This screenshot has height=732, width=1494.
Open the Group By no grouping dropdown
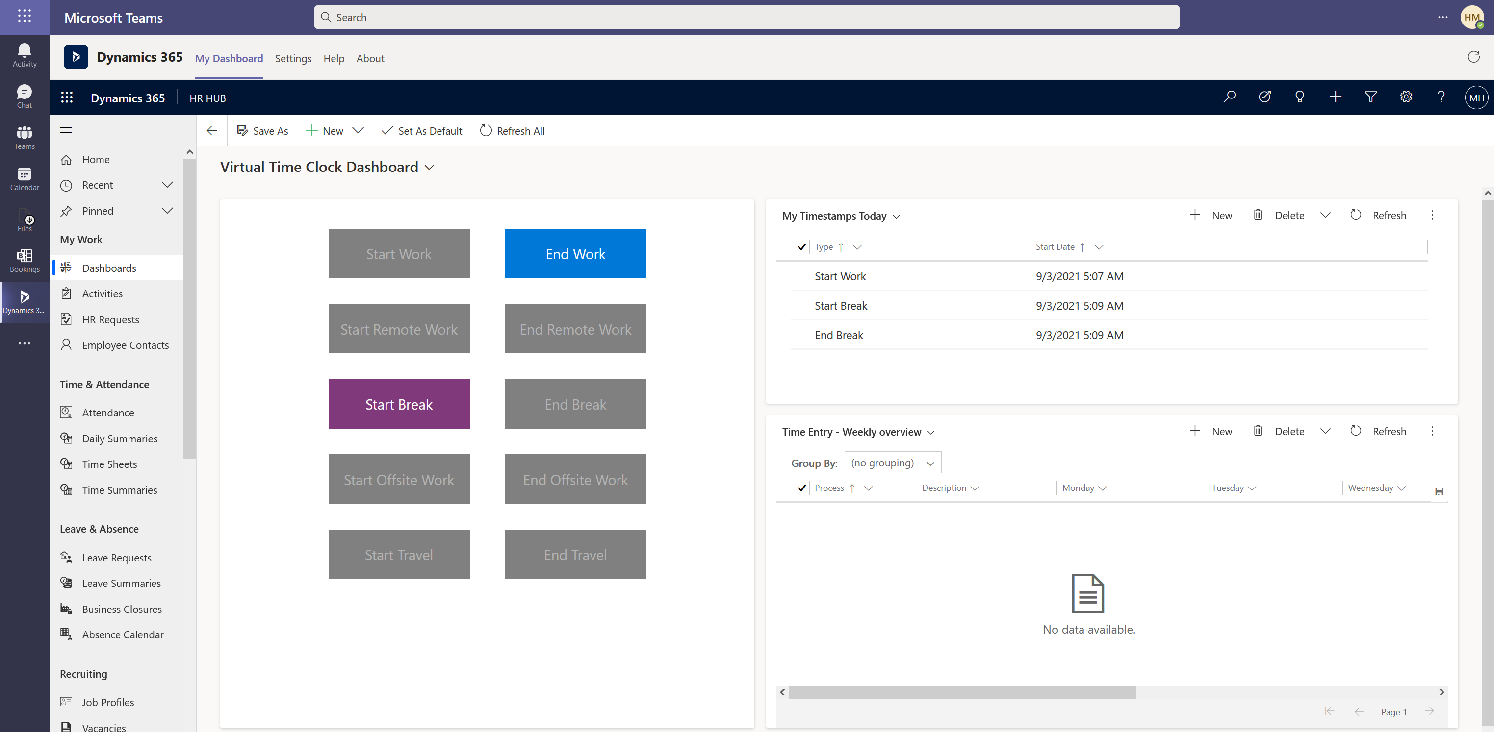893,463
